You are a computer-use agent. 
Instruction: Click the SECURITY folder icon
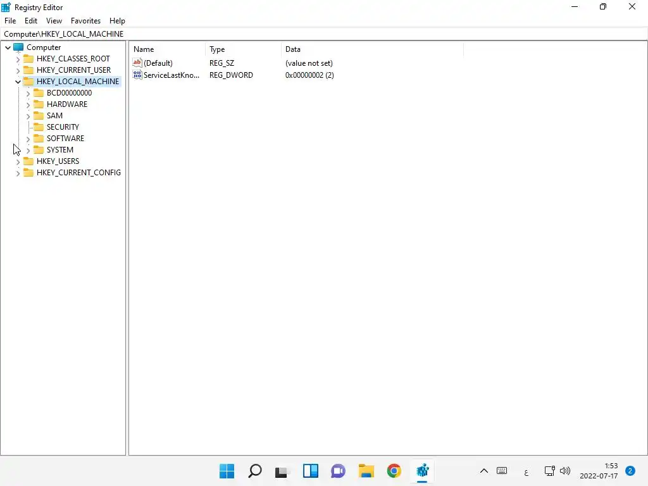39,127
